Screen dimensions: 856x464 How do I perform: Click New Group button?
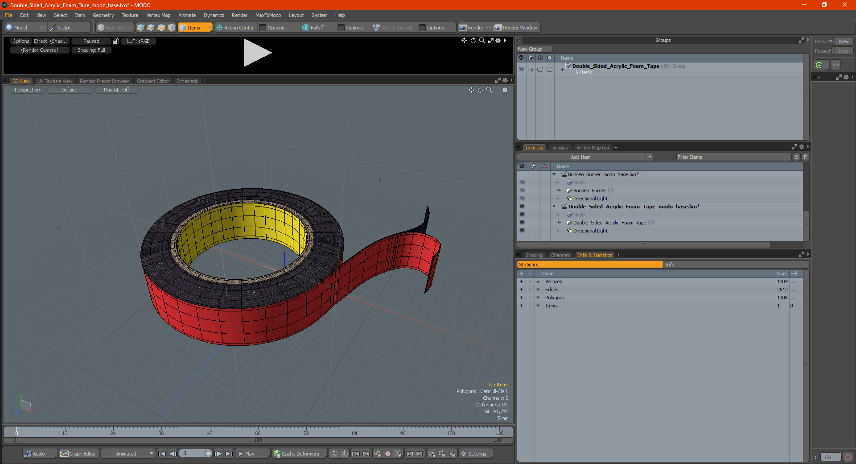click(x=534, y=49)
